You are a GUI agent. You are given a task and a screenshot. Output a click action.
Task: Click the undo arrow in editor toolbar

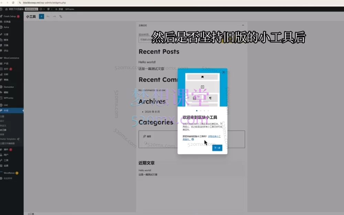tap(48, 17)
